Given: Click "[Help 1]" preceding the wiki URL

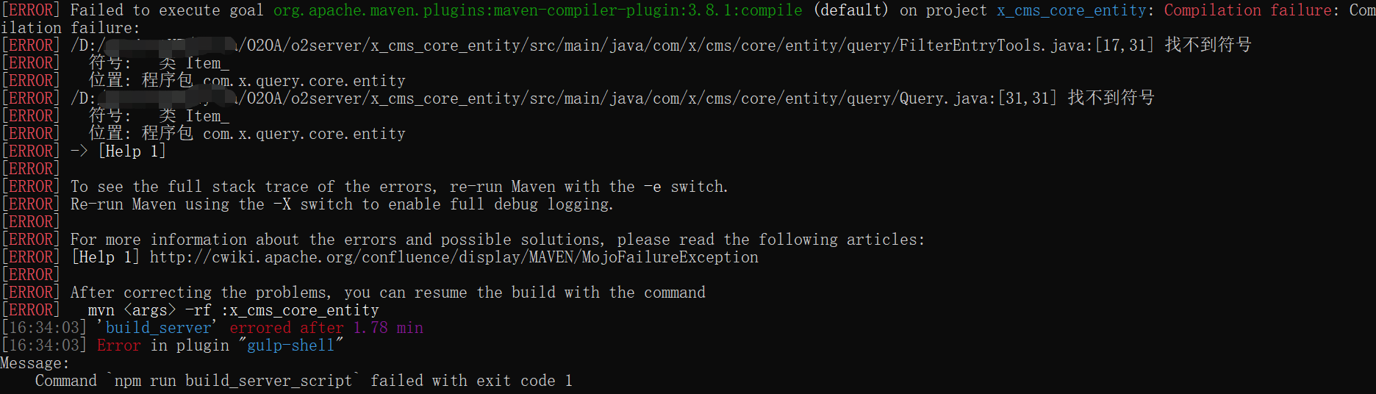Looking at the screenshot, I should pos(105,257).
